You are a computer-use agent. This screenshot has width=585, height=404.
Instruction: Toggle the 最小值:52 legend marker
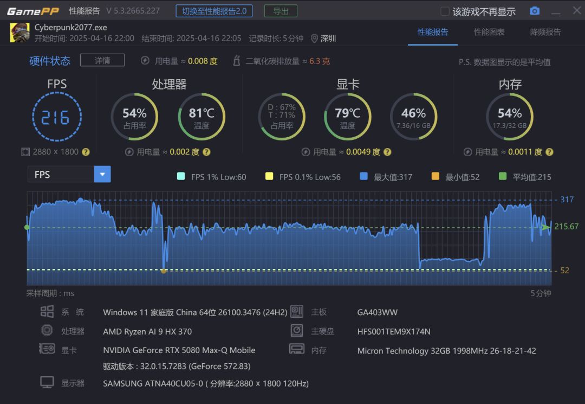pyautogui.click(x=435, y=176)
